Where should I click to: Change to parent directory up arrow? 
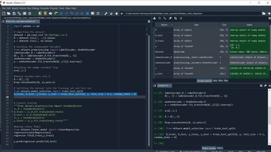[269, 14]
